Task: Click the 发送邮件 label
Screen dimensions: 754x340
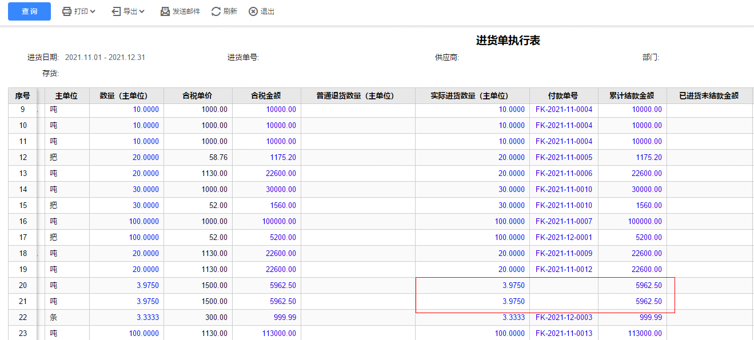Action: click(x=186, y=11)
